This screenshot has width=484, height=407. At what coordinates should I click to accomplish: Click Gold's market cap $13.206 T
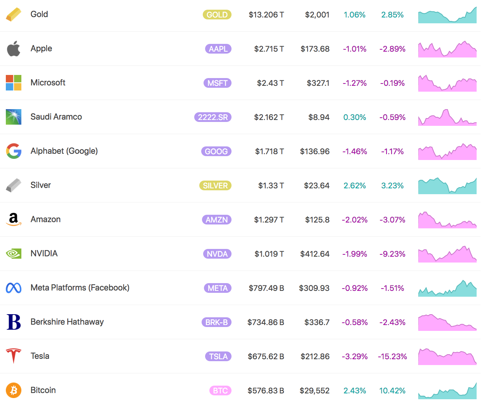[x=266, y=15]
